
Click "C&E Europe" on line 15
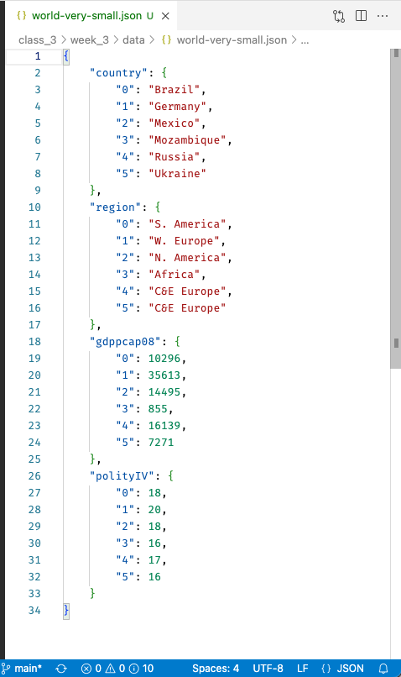(x=187, y=291)
